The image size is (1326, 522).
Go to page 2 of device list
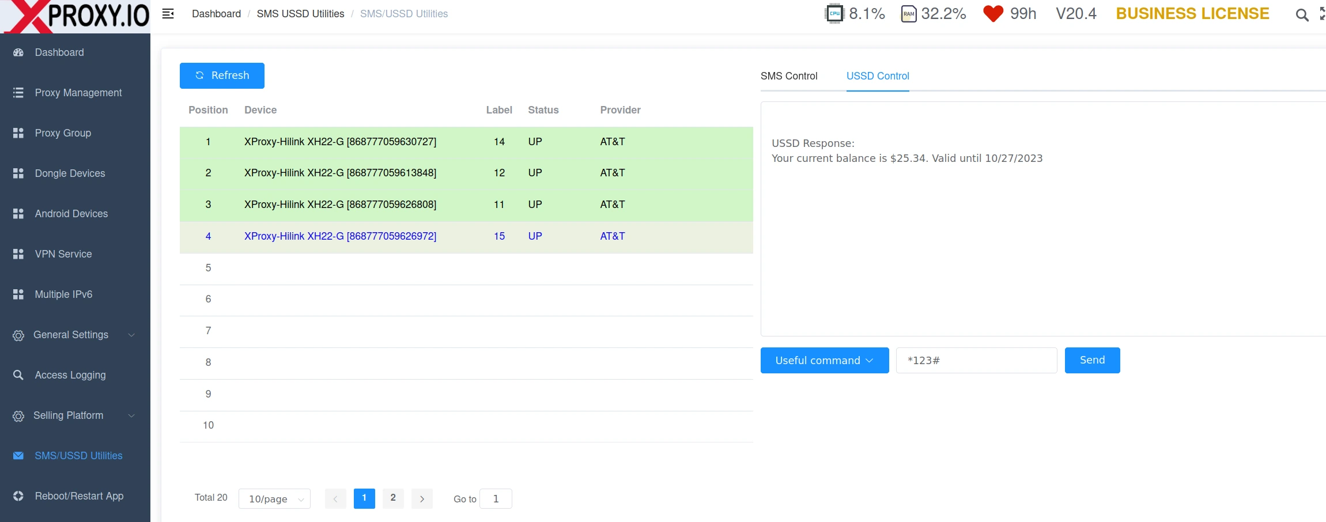pos(393,498)
